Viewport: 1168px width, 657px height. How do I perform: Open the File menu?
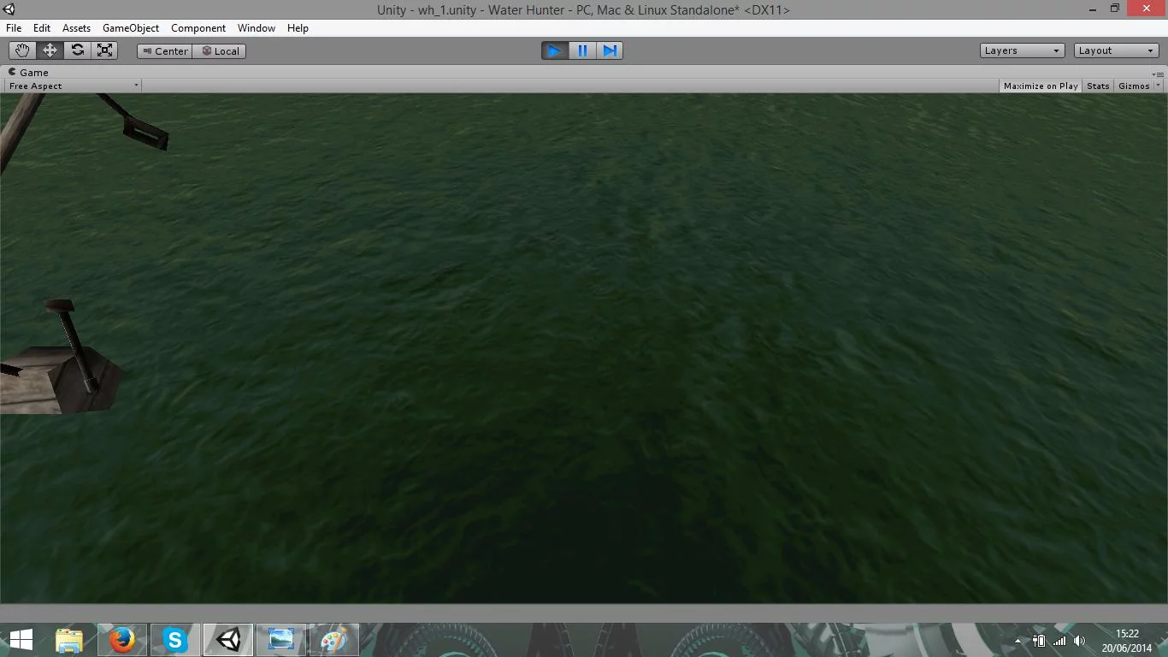pyautogui.click(x=14, y=28)
